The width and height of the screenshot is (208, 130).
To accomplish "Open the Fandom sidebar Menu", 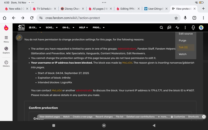I will [x=6, y=39].
